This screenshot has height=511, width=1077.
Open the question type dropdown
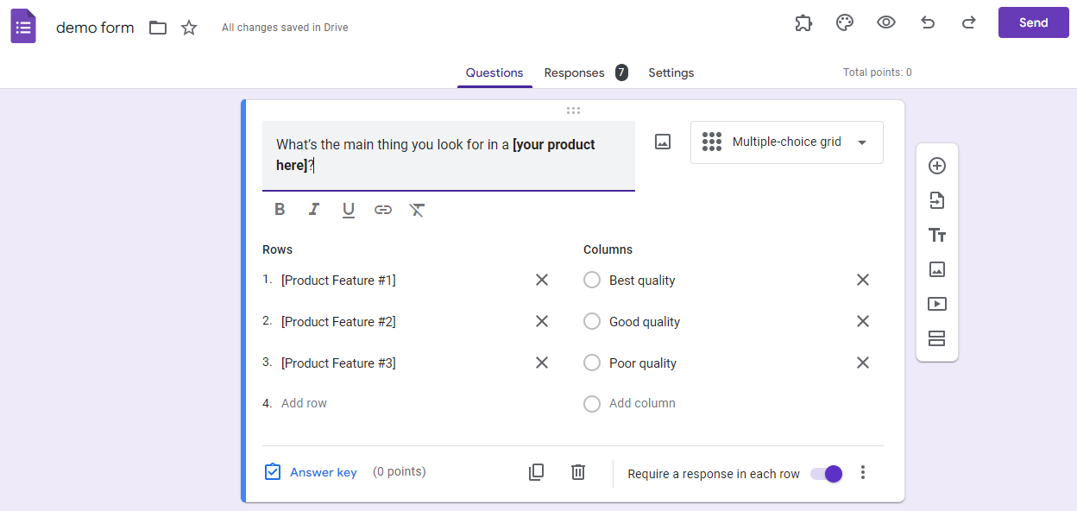tap(786, 142)
